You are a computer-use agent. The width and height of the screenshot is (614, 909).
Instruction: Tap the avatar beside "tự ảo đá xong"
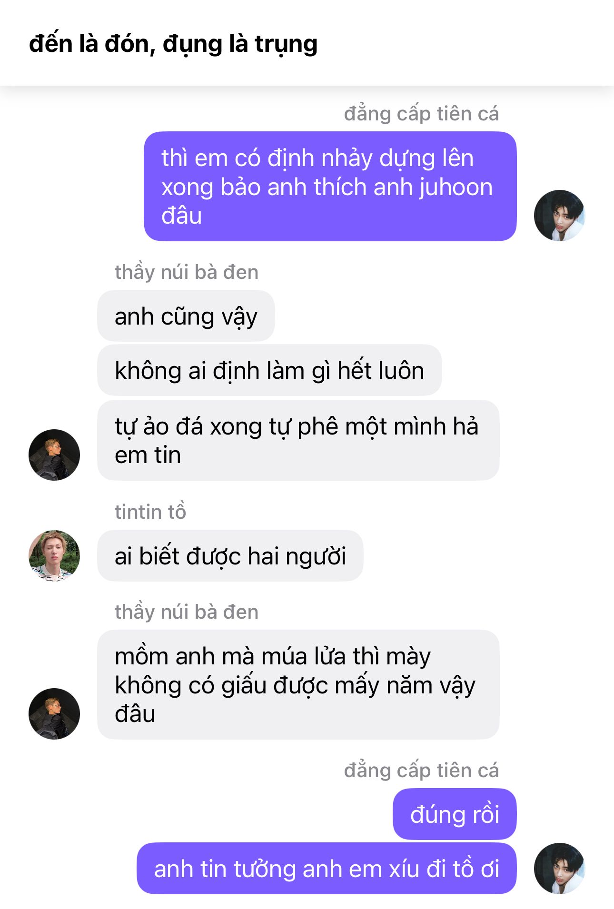[x=54, y=454]
